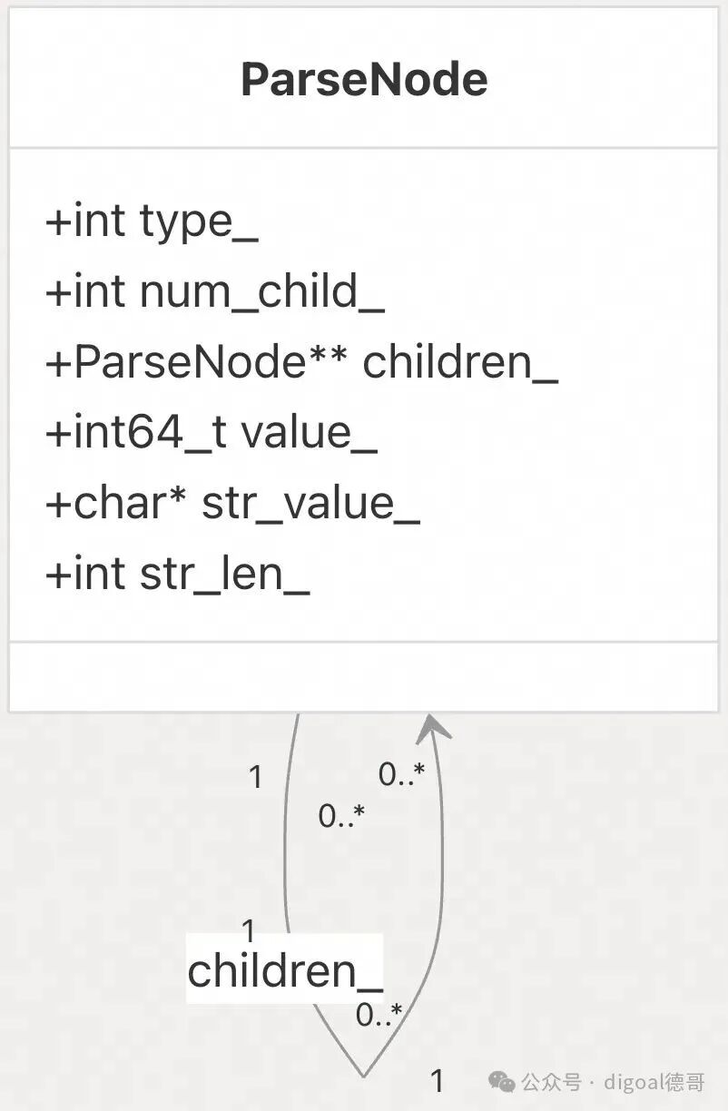Click the 0..* label beneath children_ label
The width and height of the screenshot is (728, 1111).
tap(379, 1015)
